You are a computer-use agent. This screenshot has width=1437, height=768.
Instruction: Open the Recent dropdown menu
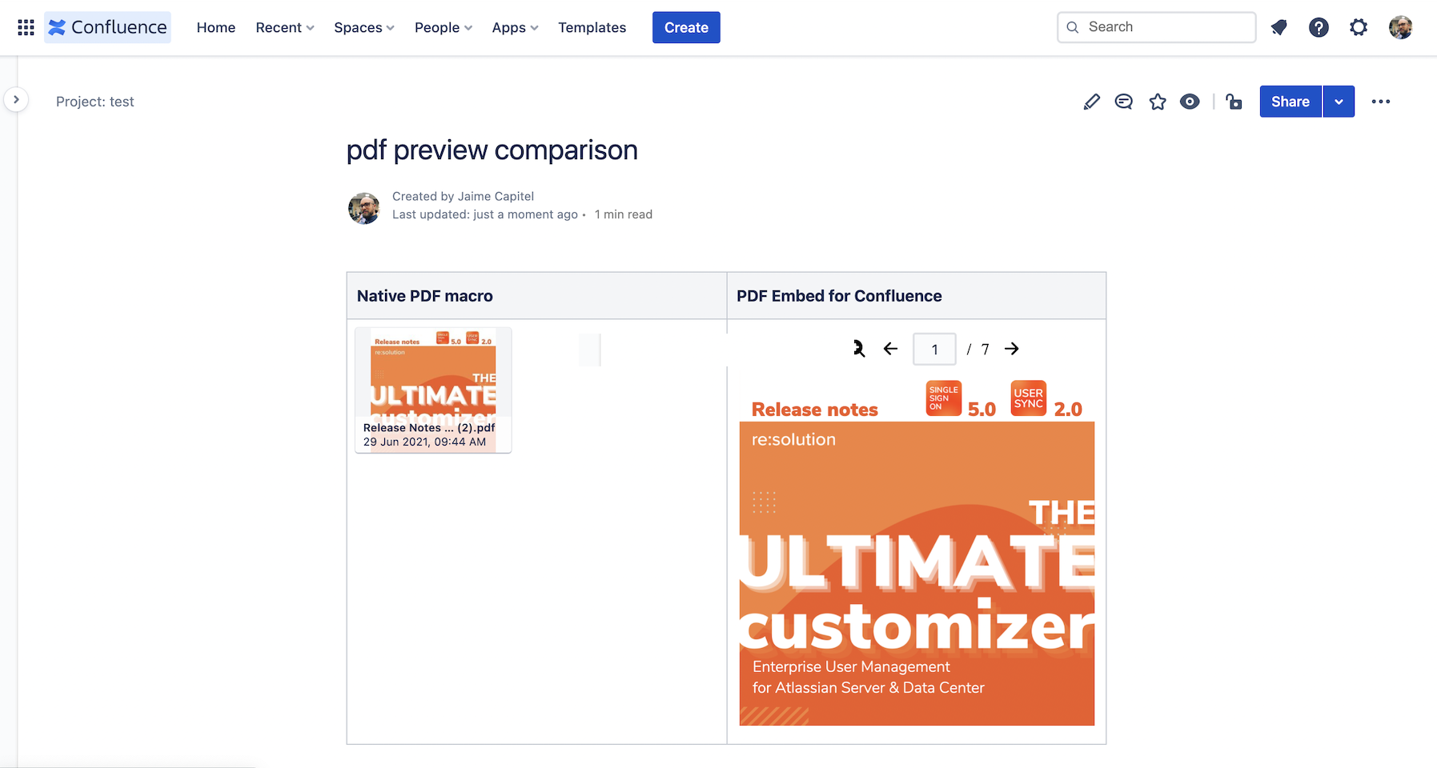[284, 27]
